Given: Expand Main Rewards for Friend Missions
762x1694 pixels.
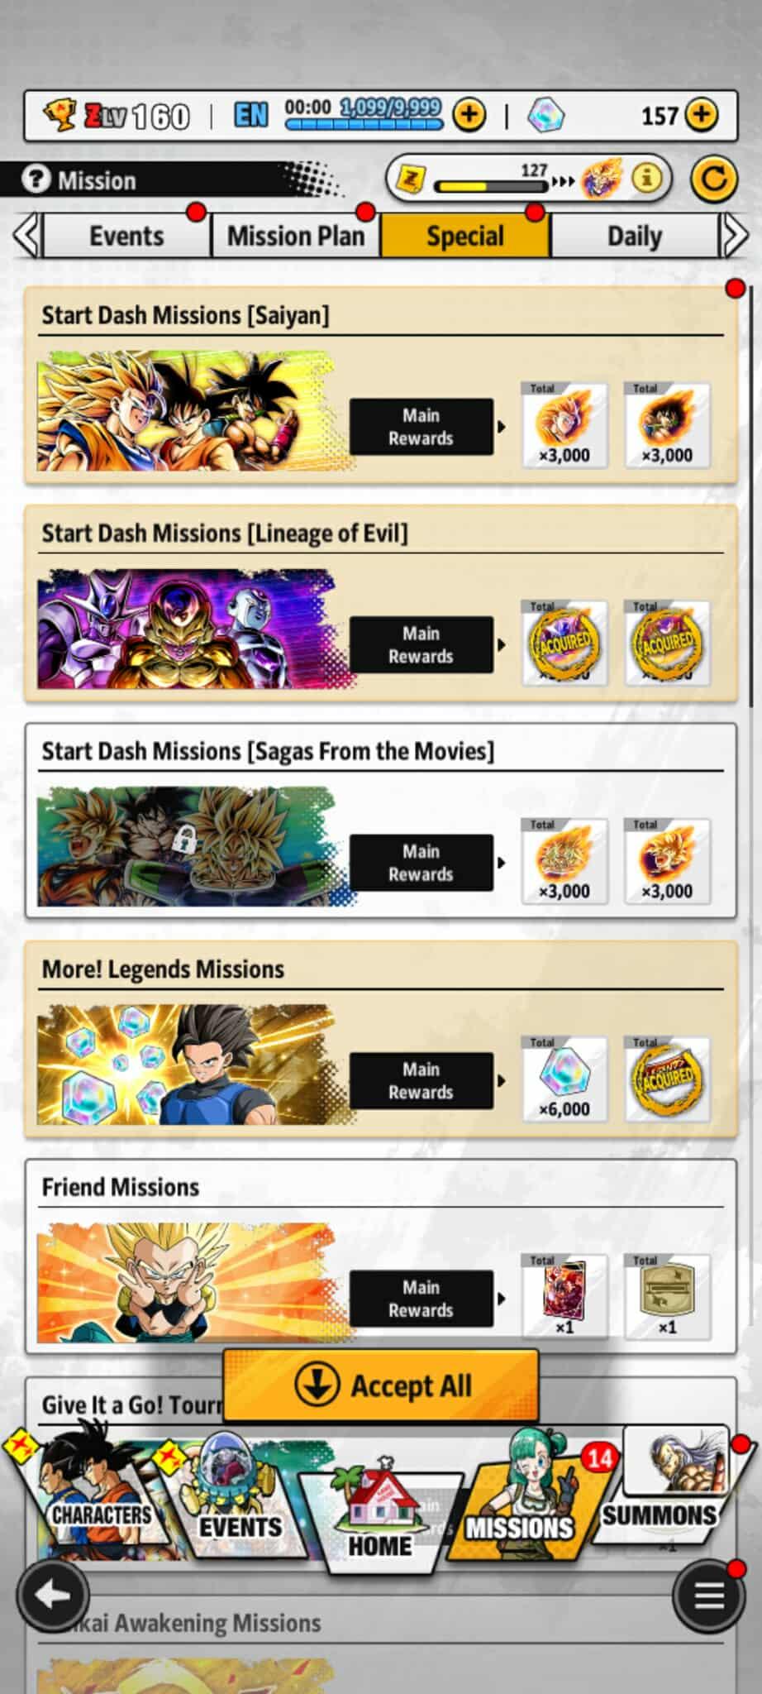Looking at the screenshot, I should pyautogui.click(x=422, y=1299).
